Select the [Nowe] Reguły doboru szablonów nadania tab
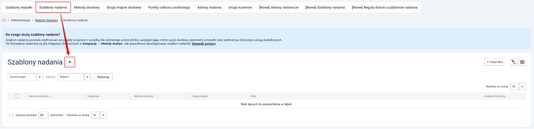 click(384, 7)
